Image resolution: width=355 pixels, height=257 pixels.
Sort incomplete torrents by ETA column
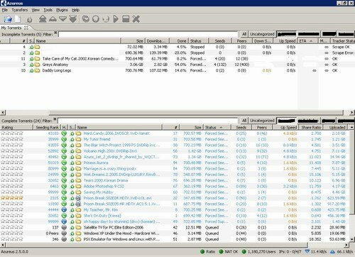click(x=307, y=41)
